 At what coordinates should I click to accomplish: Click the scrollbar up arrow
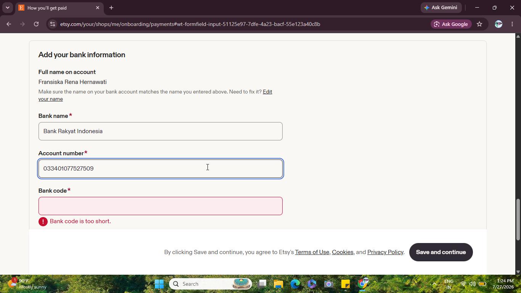[x=518, y=36]
